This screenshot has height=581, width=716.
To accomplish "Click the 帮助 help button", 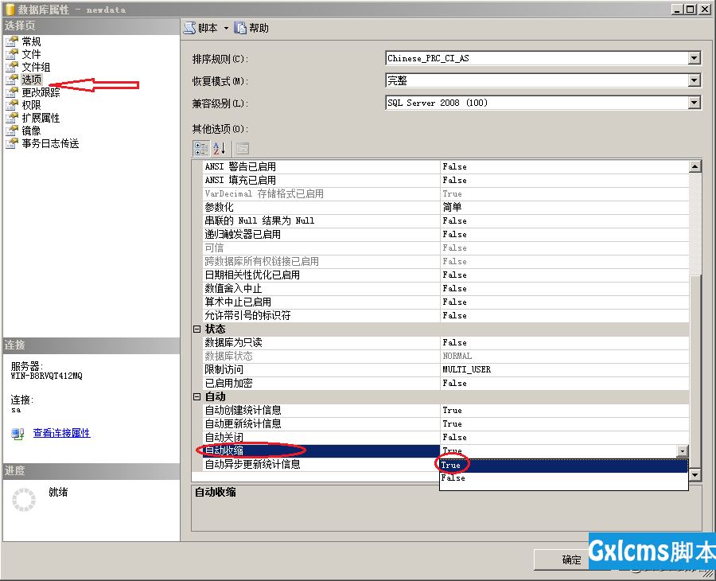I will [x=251, y=29].
